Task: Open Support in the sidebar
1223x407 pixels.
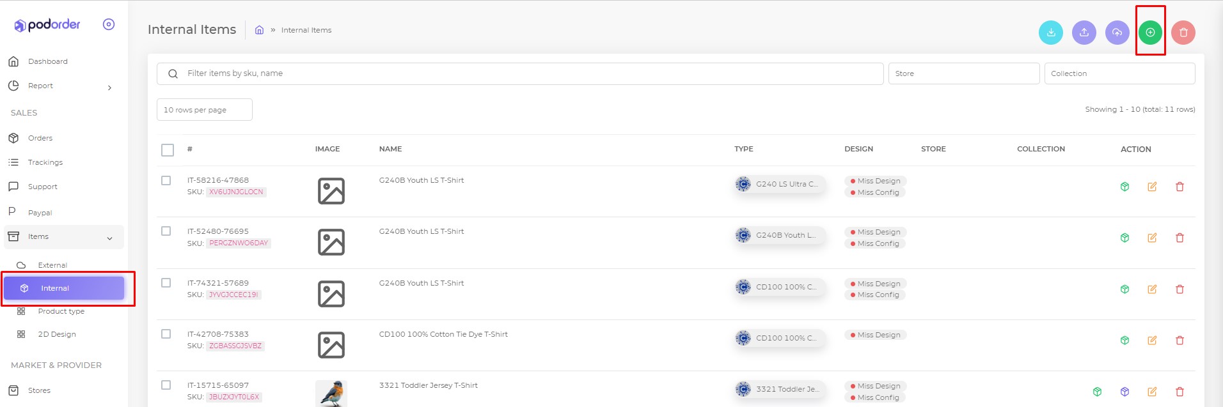Action: click(x=42, y=187)
